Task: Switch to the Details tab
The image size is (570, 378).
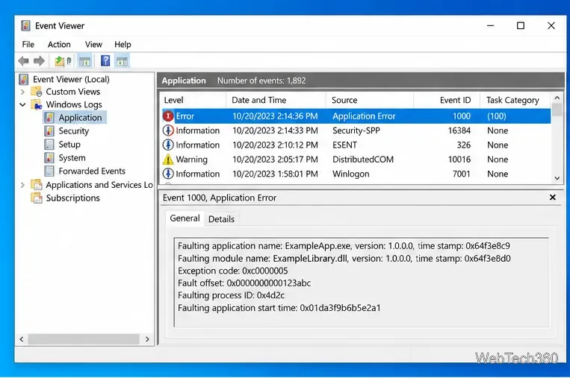Action: [221, 219]
